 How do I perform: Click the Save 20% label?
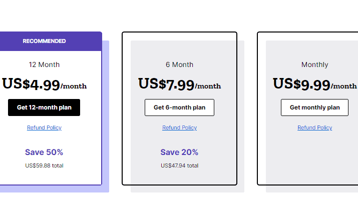pos(179,152)
